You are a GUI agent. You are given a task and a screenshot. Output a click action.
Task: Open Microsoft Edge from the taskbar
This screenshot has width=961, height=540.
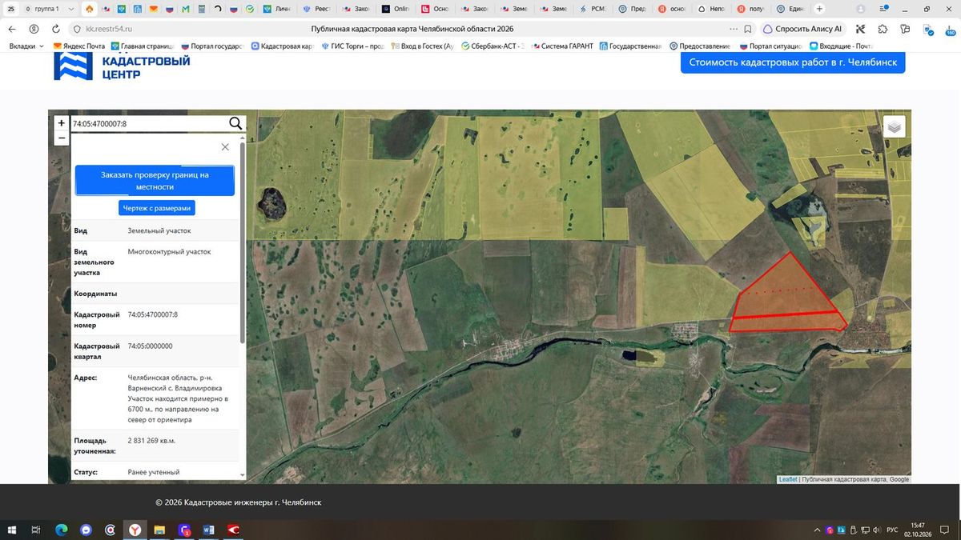click(x=61, y=530)
